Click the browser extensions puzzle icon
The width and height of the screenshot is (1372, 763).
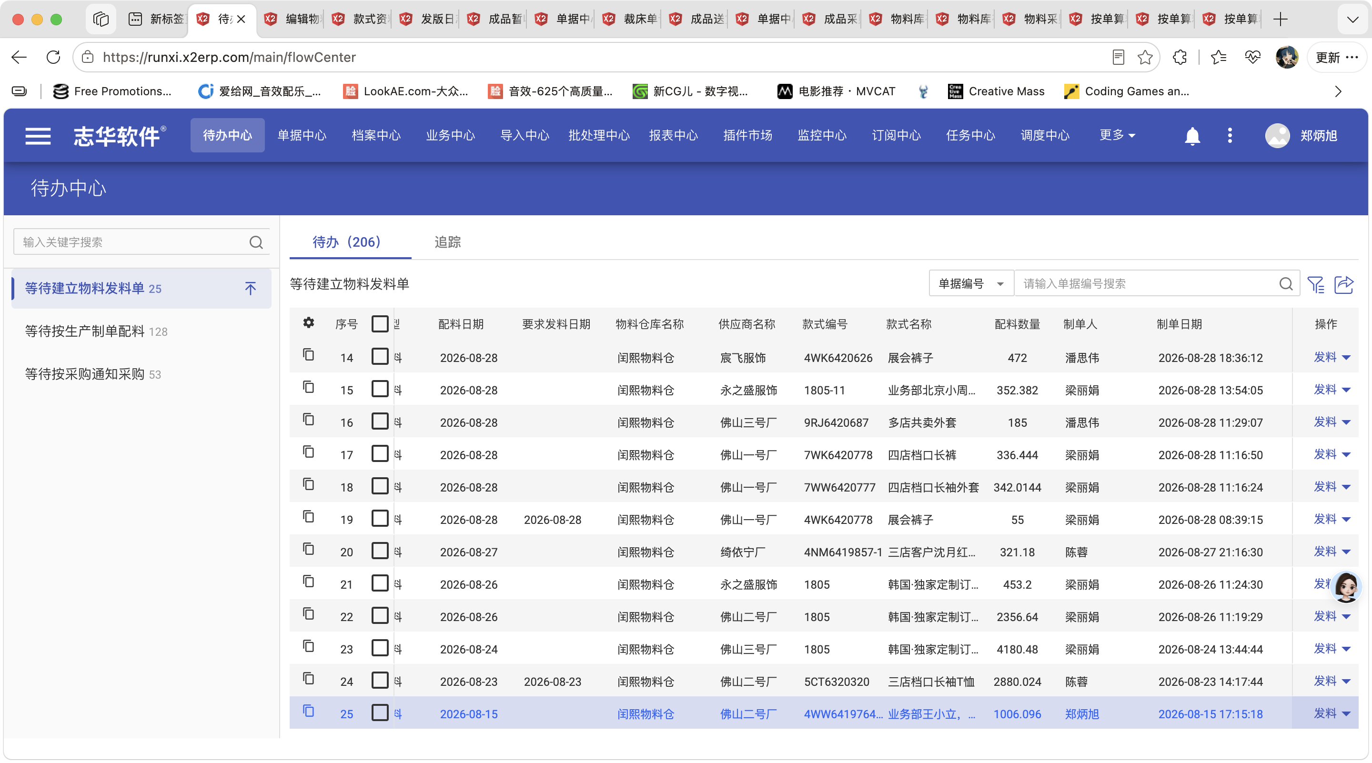pyautogui.click(x=1180, y=57)
